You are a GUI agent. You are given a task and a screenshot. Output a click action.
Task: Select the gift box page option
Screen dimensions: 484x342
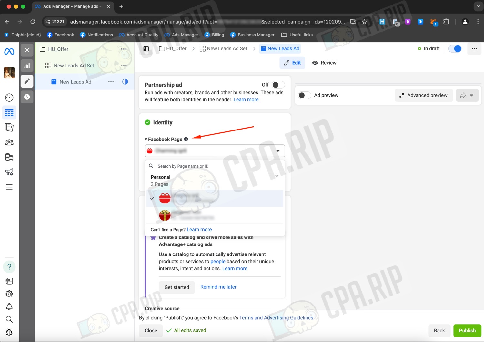(x=215, y=215)
